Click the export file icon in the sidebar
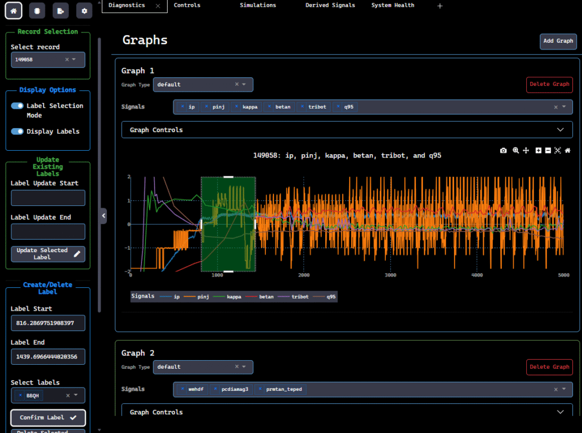 point(61,11)
